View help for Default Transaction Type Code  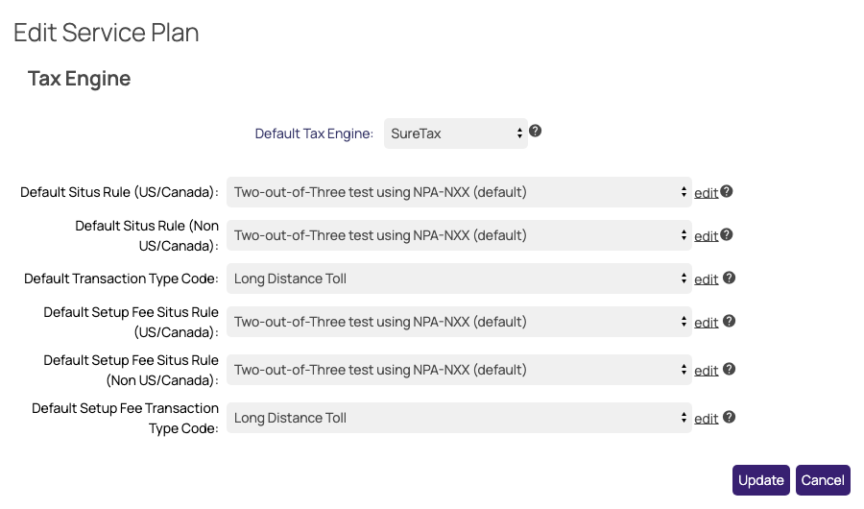click(729, 278)
